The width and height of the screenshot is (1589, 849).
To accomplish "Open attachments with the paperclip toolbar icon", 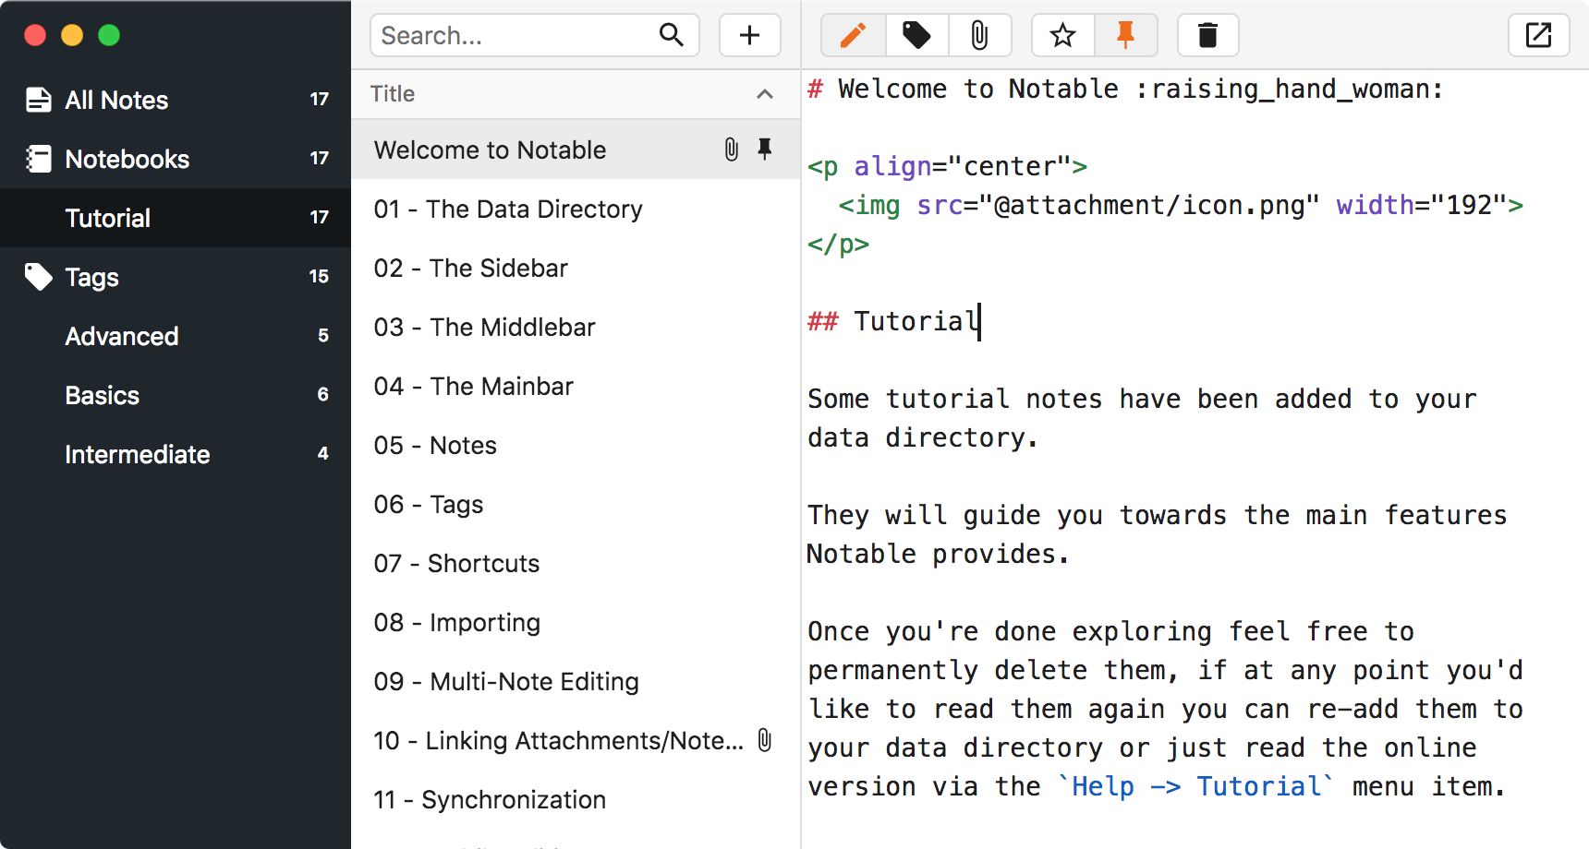I will (980, 36).
